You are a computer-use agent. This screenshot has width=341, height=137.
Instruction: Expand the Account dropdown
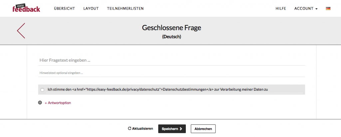click(x=306, y=8)
